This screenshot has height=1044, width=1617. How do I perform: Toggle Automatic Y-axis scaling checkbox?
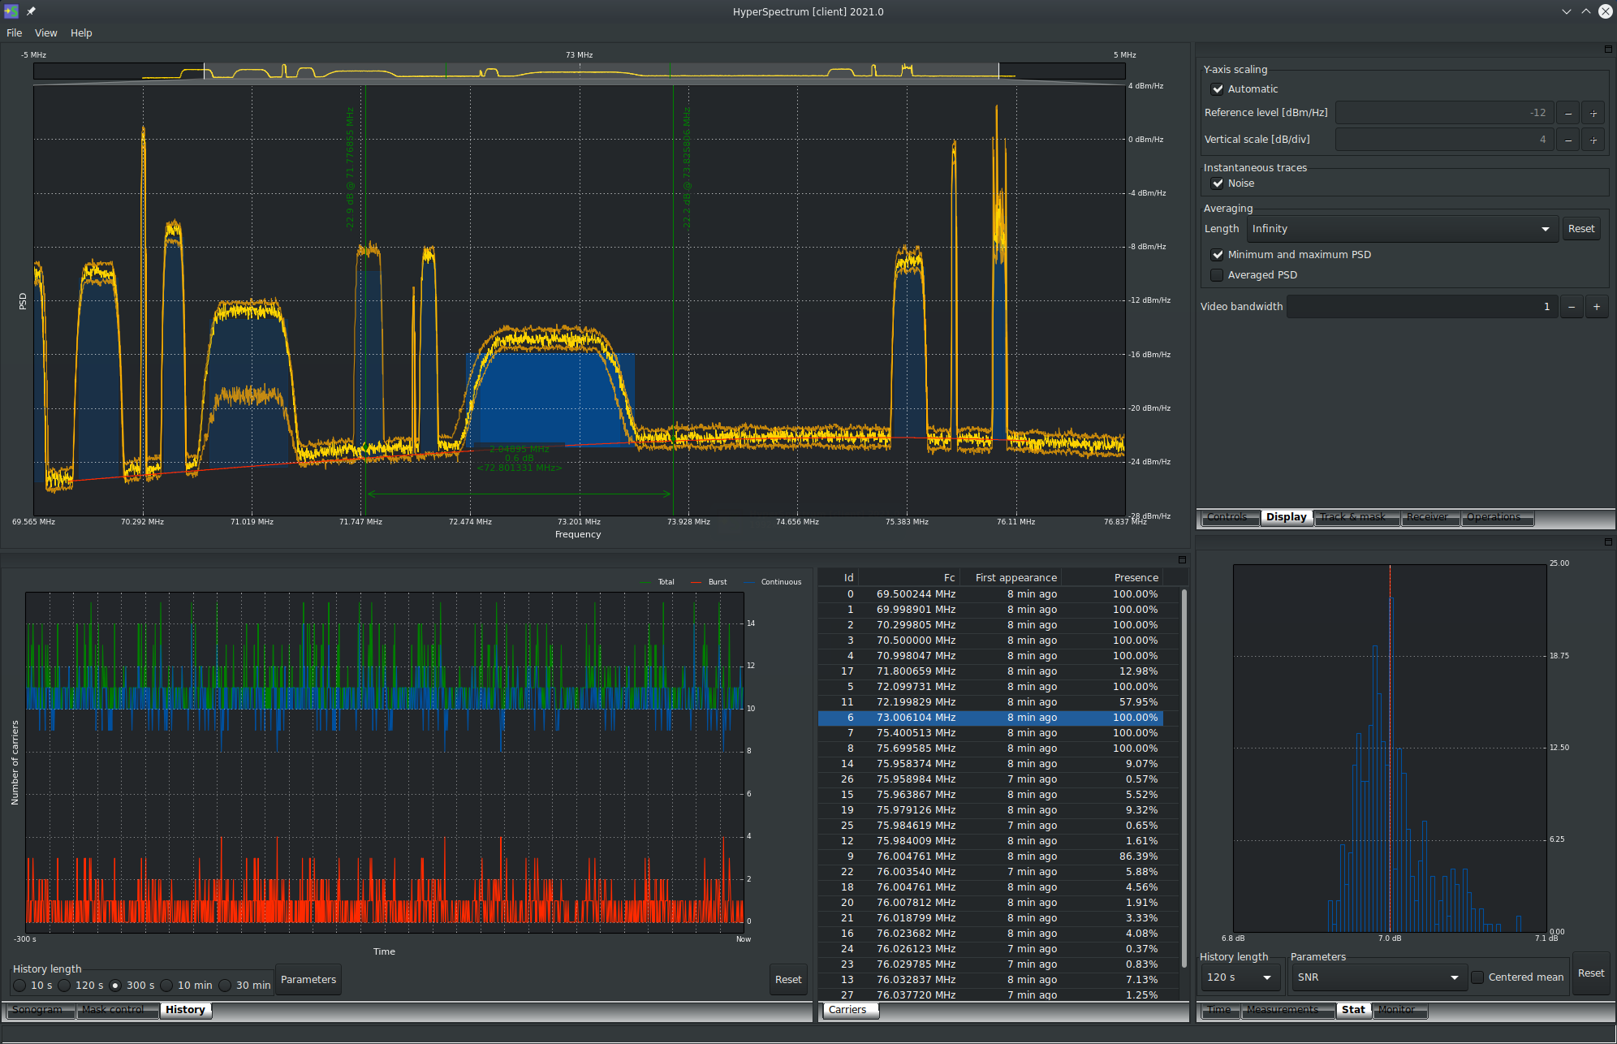1215,88
